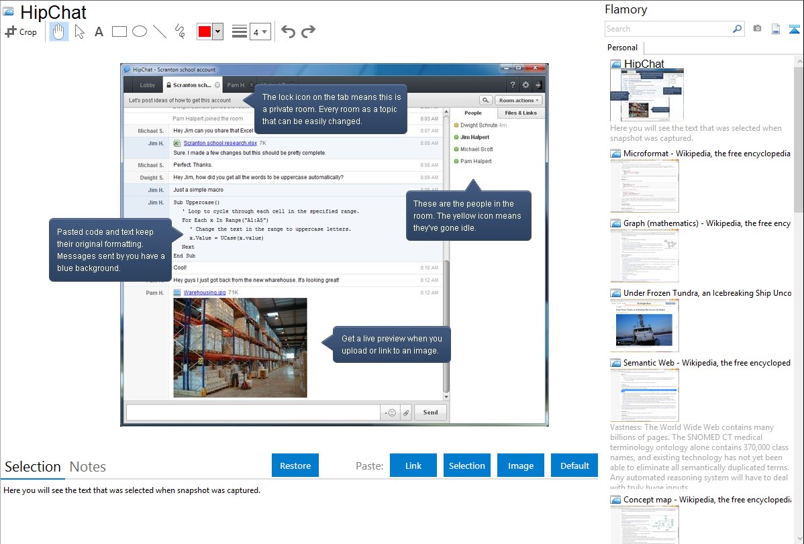Open the Semantic Web snapshot title
Screen dimensions: 804x544
click(x=707, y=362)
